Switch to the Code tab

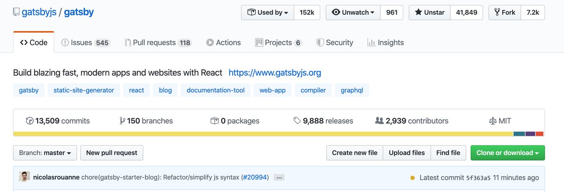coord(34,42)
